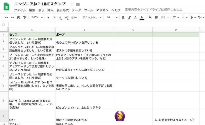Screen dimensions: 205x125
Task: Open the ツール menu
Action: coord(88,10)
